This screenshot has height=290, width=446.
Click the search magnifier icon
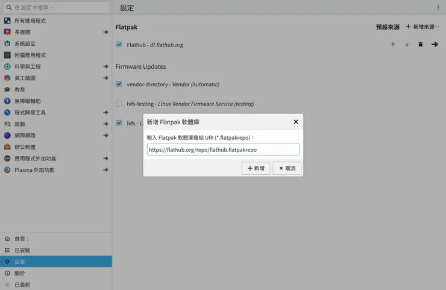click(x=9, y=7)
